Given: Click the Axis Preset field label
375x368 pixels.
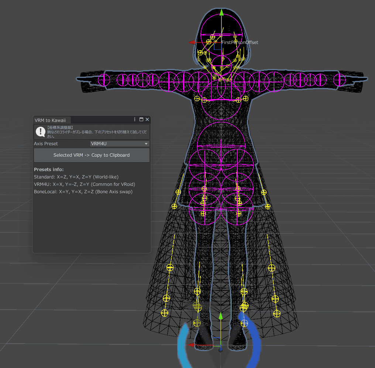Looking at the screenshot, I should [x=46, y=144].
